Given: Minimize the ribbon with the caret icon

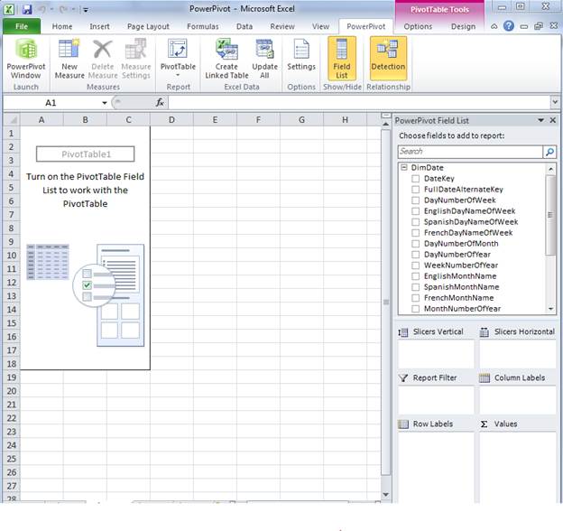Looking at the screenshot, I should 494,26.
